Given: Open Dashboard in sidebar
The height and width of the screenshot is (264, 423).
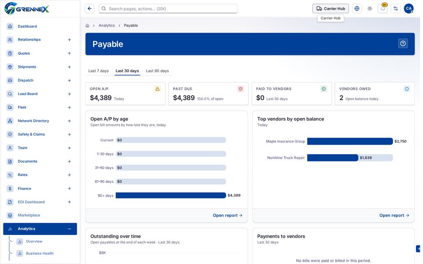Looking at the screenshot, I should (40, 26).
